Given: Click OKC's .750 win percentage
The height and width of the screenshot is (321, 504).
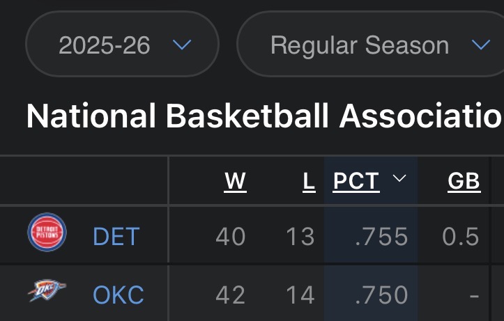Looking at the screenshot, I should (381, 295).
